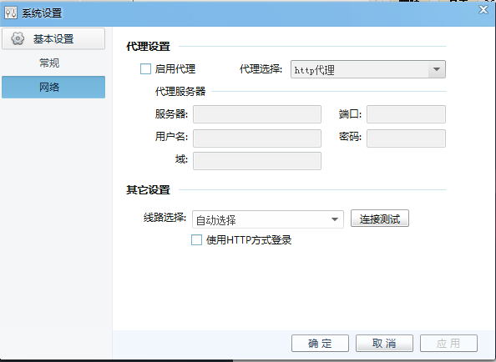Click the 系统设置 title bar icon
496x362 pixels.
[x=11, y=13]
